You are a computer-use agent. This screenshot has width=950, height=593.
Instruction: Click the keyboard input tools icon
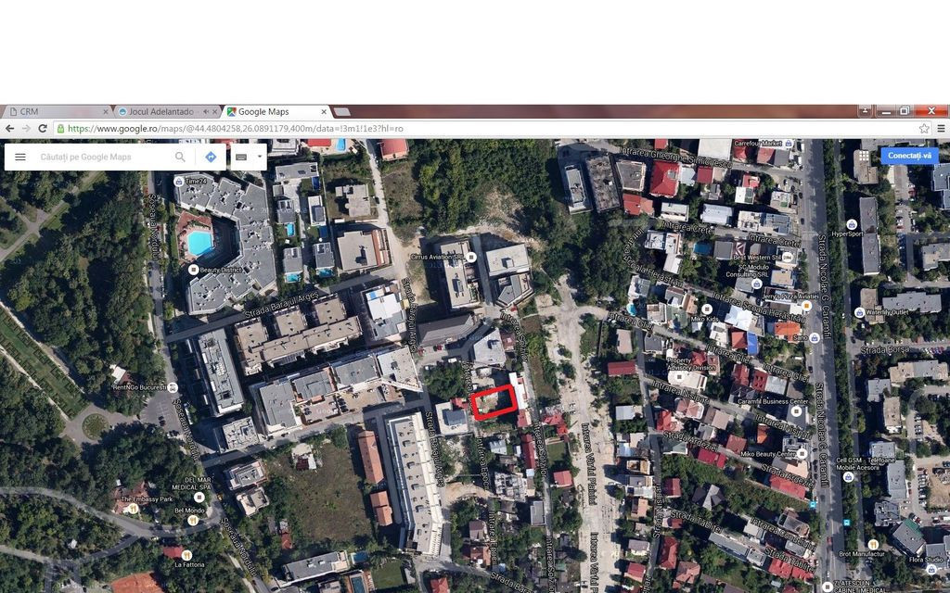pyautogui.click(x=241, y=157)
